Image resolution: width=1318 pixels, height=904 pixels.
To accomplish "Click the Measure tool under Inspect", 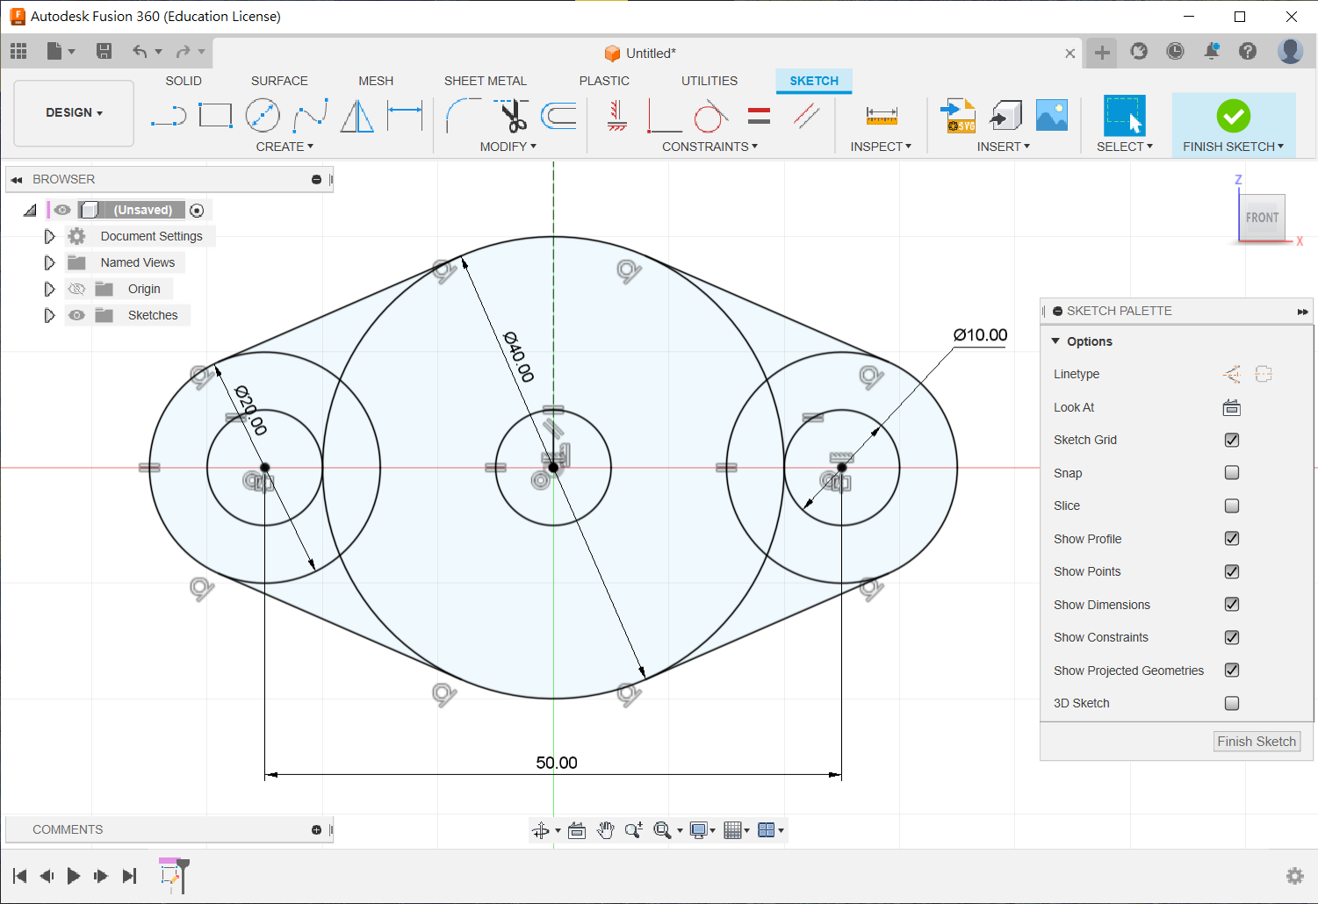I will point(881,115).
